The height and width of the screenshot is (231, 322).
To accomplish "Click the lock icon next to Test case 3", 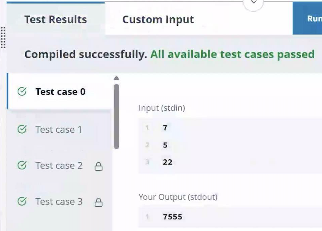I will point(98,202).
